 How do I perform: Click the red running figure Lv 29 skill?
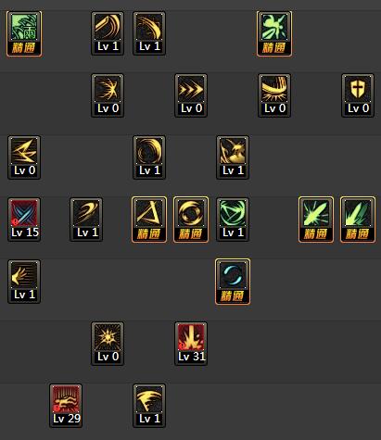tap(66, 406)
